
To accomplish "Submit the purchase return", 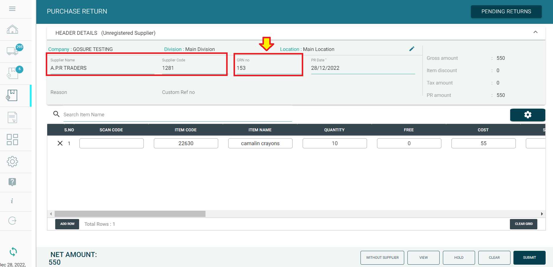I will point(529,258).
